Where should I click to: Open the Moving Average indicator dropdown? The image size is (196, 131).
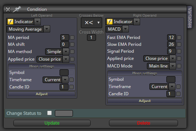pyautogui.click(x=47, y=29)
